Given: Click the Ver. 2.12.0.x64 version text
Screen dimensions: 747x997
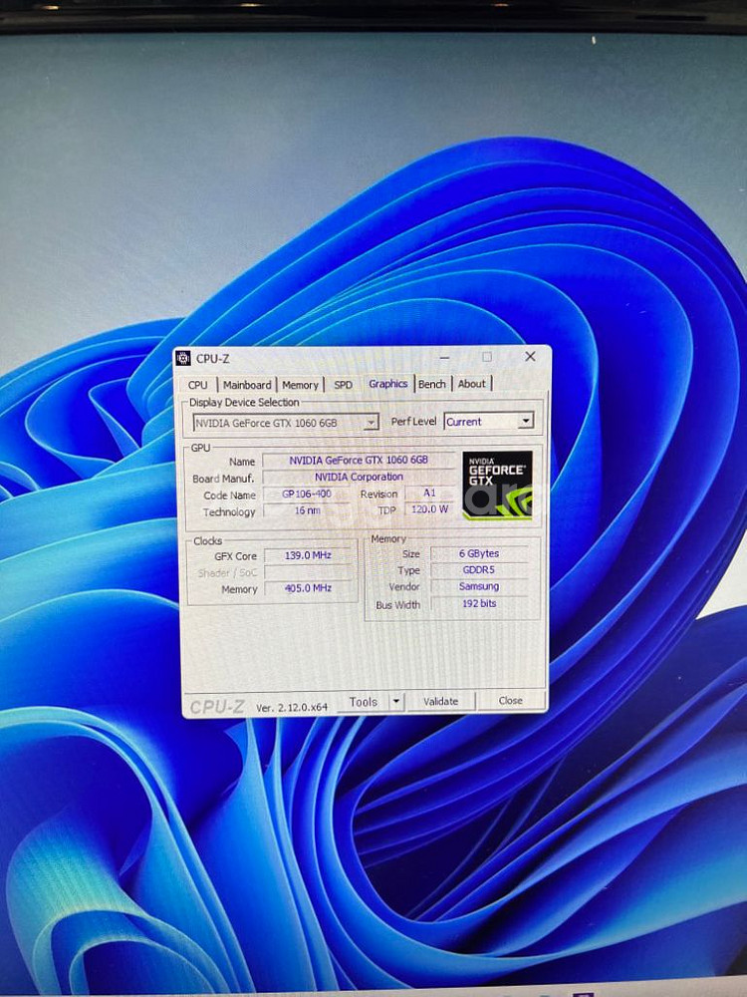Looking at the screenshot, I should [x=292, y=707].
